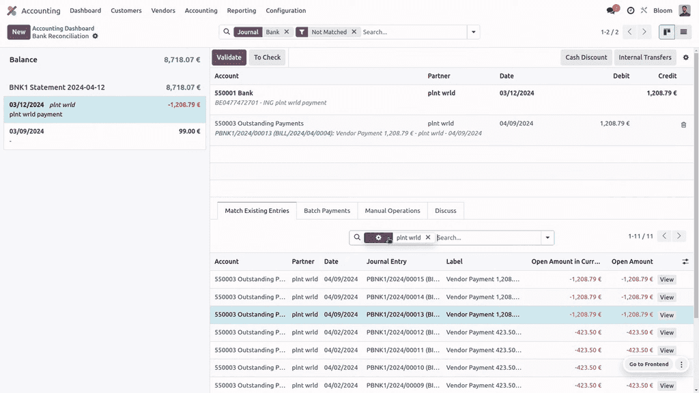Switch to list view
699x393 pixels.
[x=683, y=32]
